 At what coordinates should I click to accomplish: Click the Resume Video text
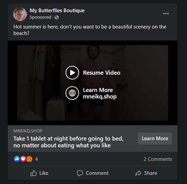click(101, 73)
